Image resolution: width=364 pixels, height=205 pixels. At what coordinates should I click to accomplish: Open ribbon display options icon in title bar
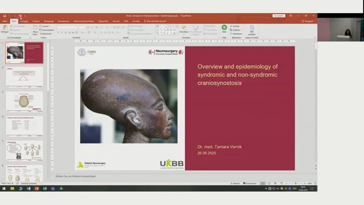click(x=291, y=16)
